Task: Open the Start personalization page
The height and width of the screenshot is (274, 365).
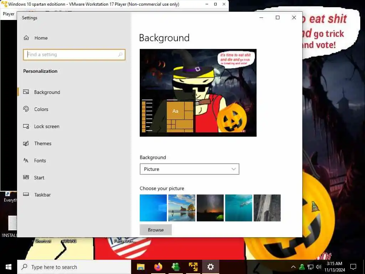Action: coord(34,178)
